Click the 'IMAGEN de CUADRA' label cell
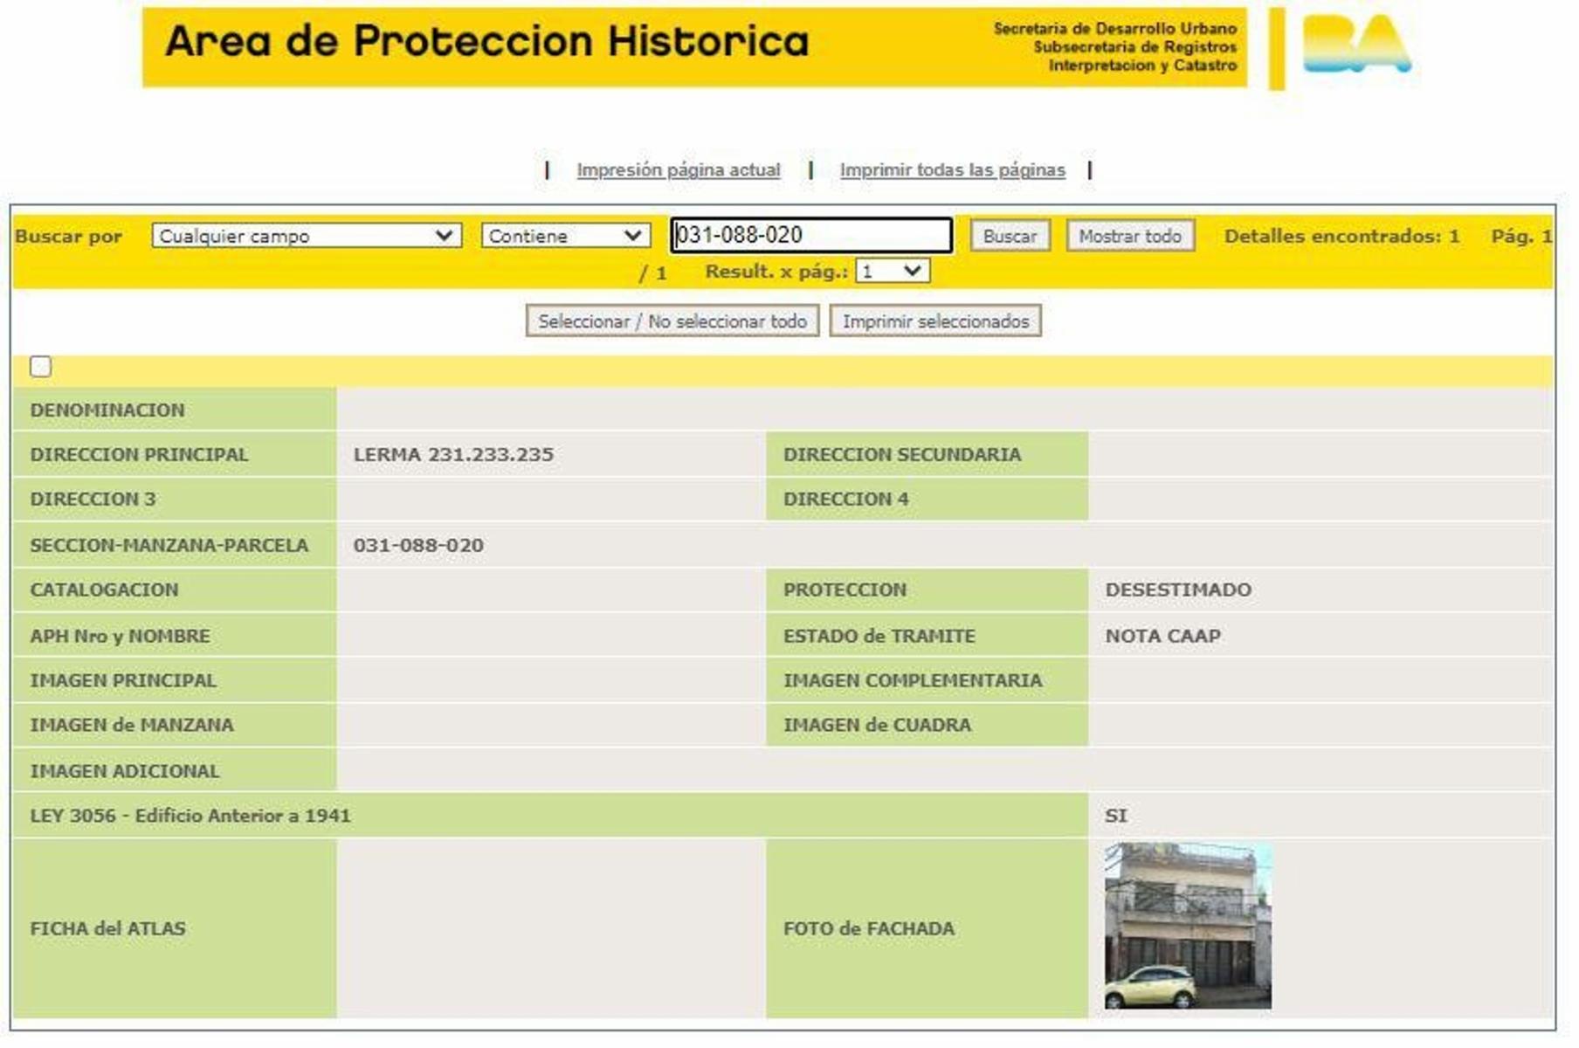The height and width of the screenshot is (1048, 1579). (927, 726)
